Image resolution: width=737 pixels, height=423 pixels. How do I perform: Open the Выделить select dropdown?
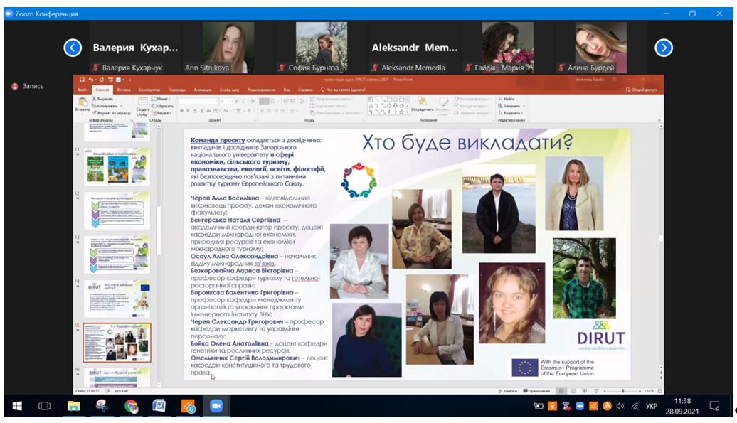pyautogui.click(x=510, y=113)
